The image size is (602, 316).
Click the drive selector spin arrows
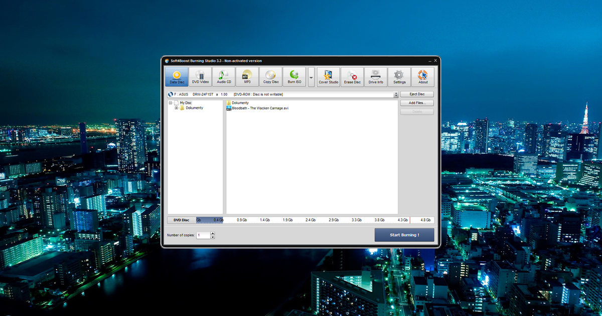pyautogui.click(x=396, y=94)
